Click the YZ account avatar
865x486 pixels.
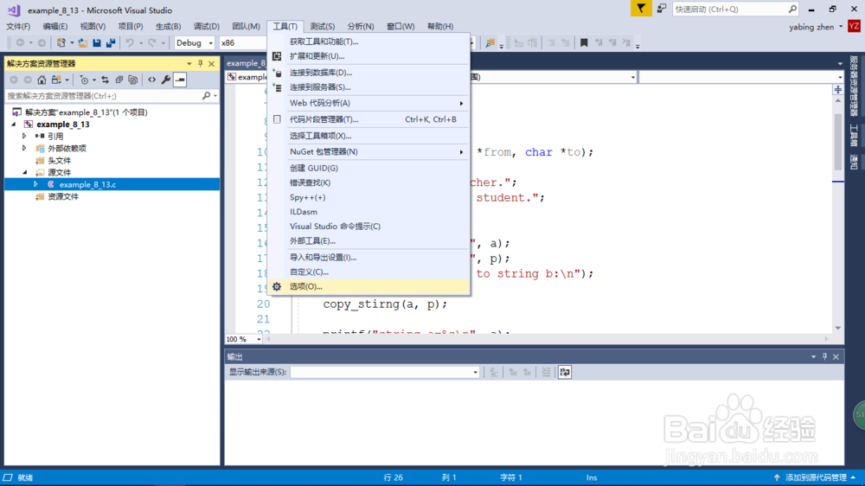[854, 26]
